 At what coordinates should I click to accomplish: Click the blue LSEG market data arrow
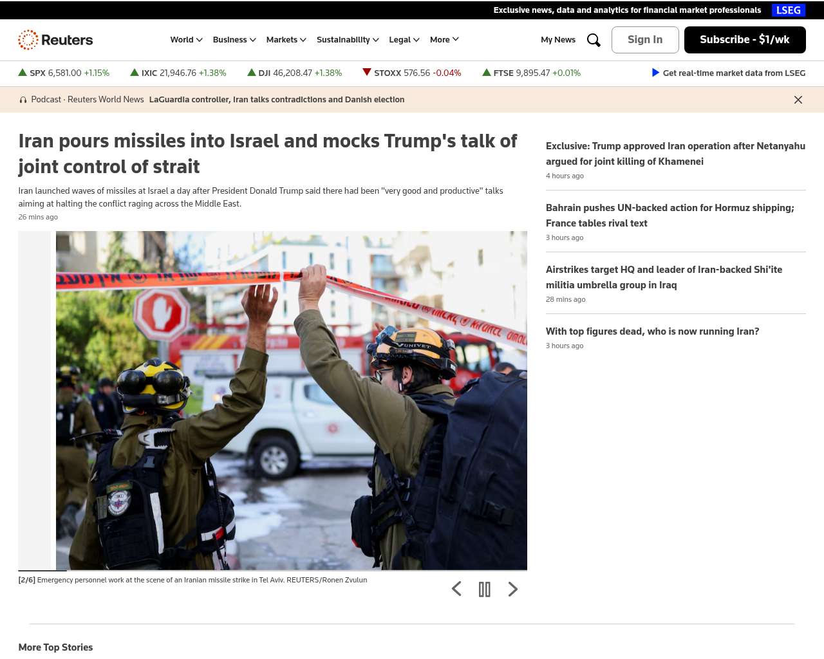tap(655, 73)
